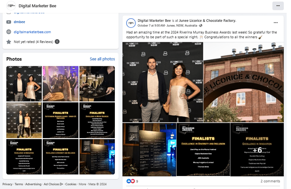Open the large couple photo in post
291x189 pixels.
pyautogui.click(x=163, y=82)
